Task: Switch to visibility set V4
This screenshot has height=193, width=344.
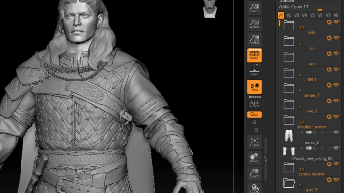Action: coord(304,15)
